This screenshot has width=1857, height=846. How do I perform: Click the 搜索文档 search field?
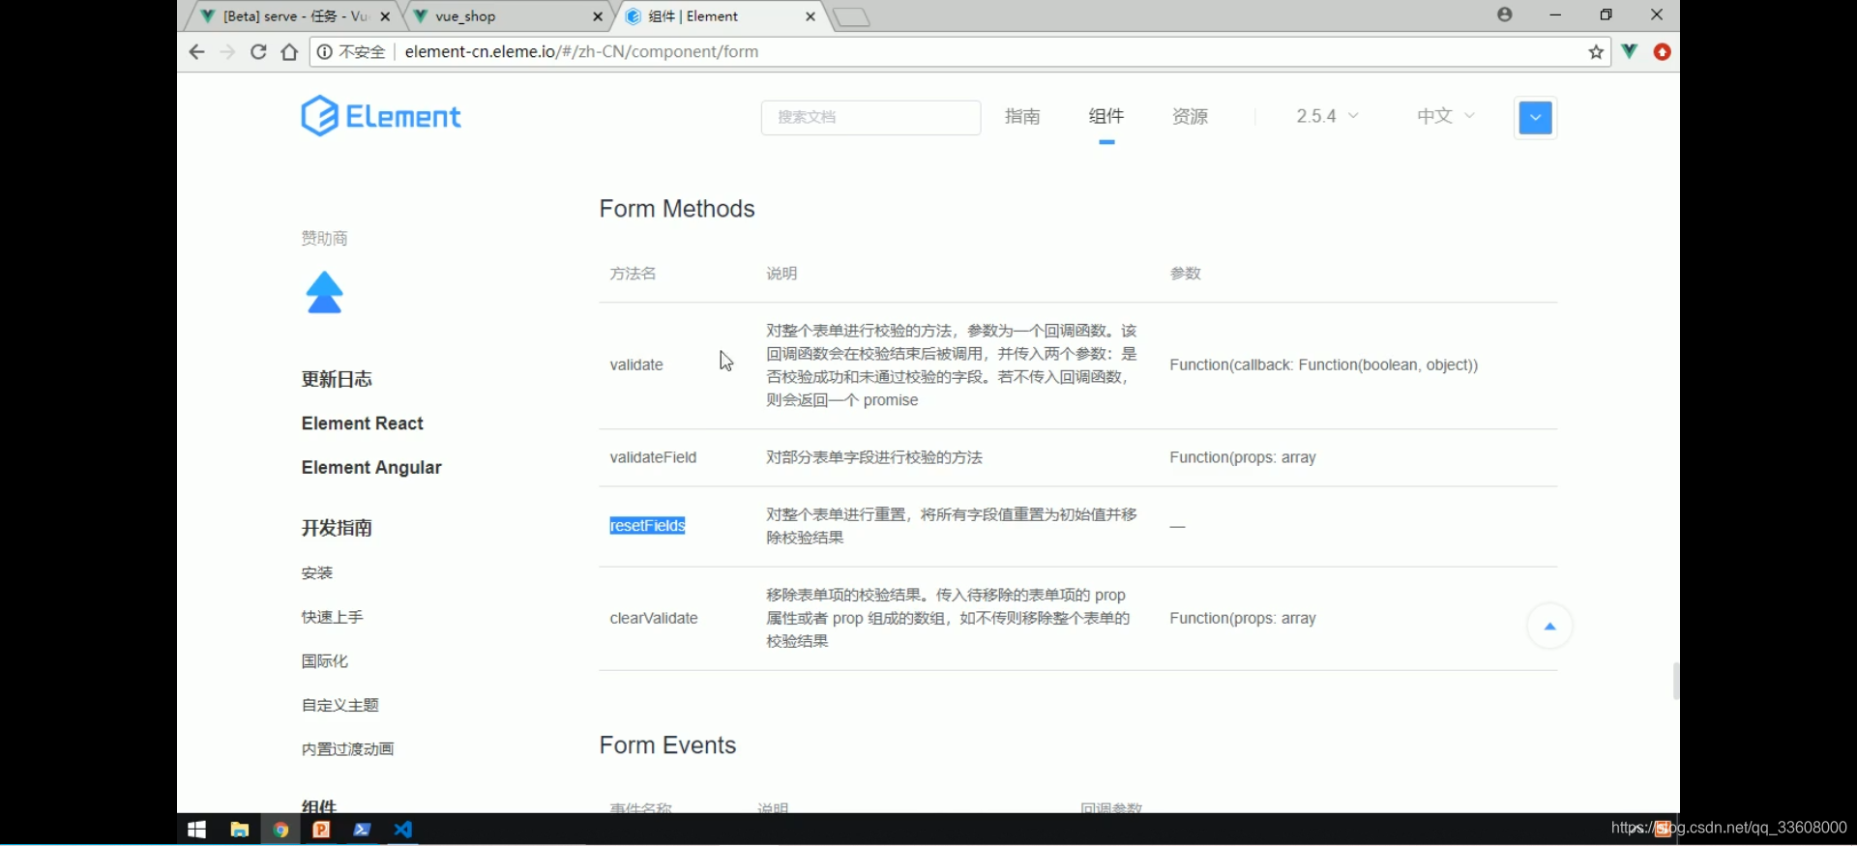click(x=870, y=117)
